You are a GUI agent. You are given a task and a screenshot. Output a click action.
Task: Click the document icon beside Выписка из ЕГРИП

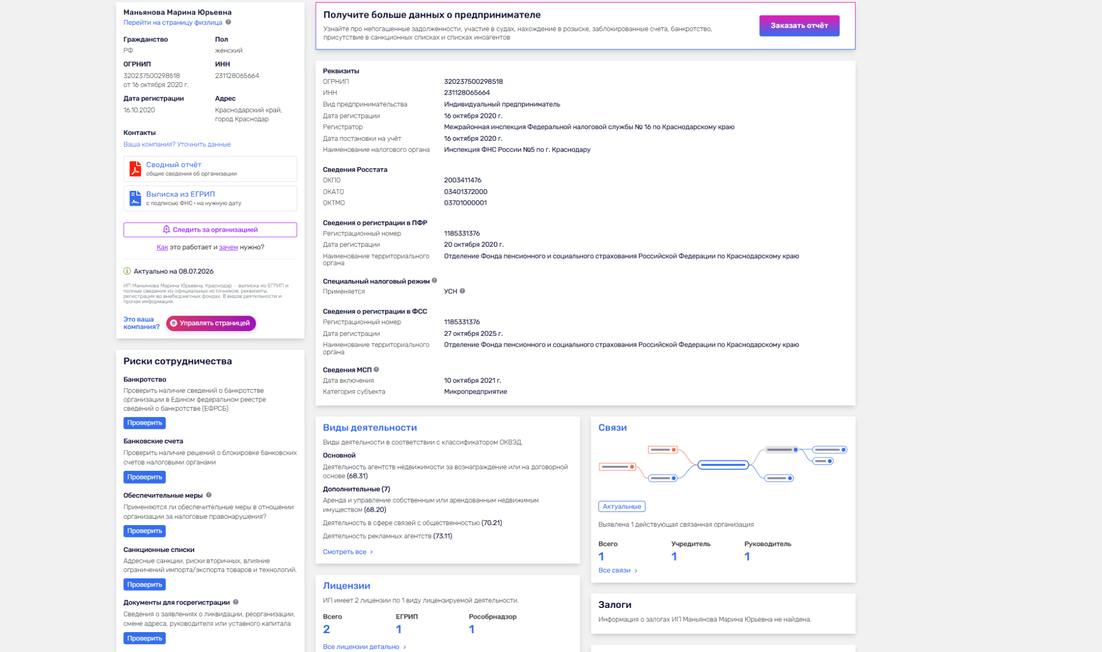click(x=135, y=198)
